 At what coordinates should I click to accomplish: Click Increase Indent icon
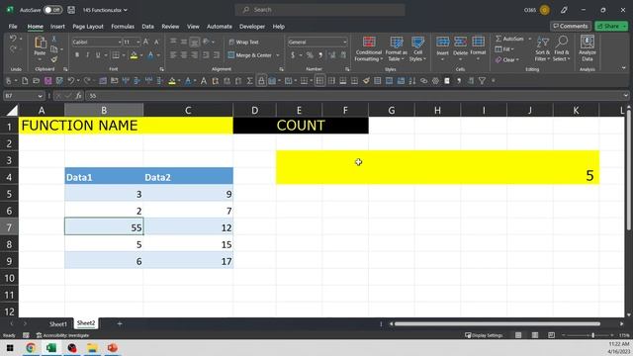pyautogui.click(x=217, y=55)
